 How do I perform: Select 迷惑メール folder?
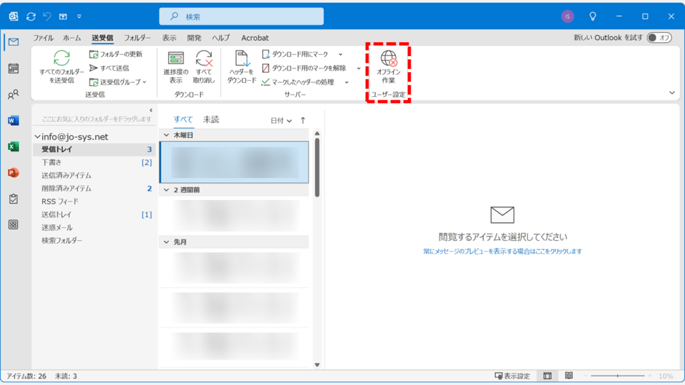[94, 228]
